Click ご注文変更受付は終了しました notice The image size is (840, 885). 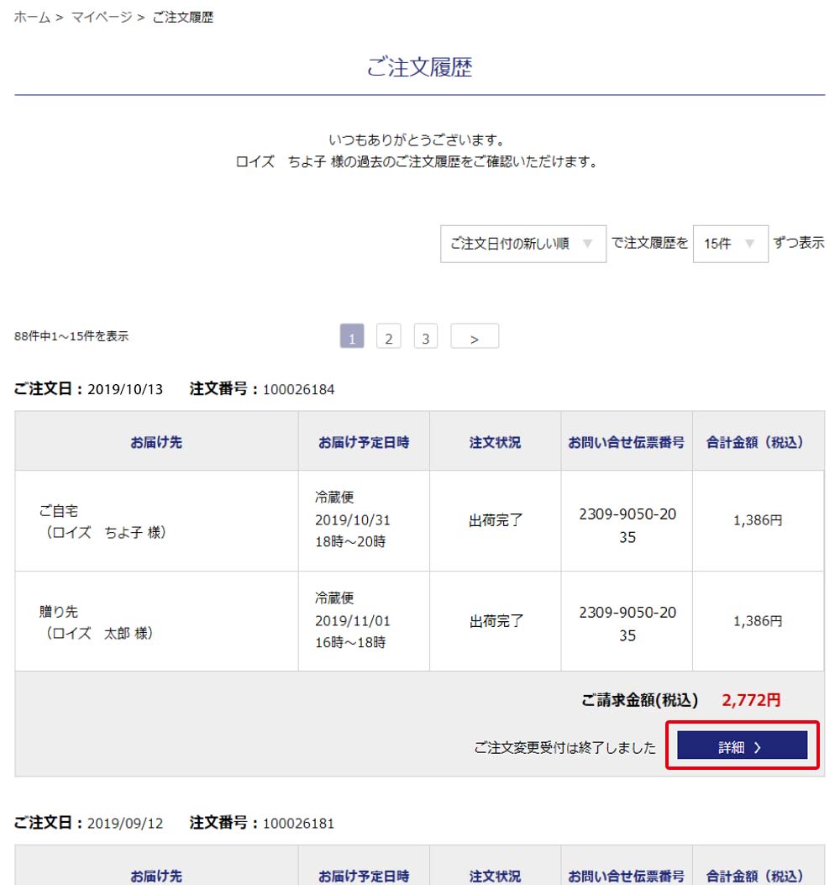pyautogui.click(x=564, y=748)
